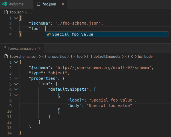Click the "./foo-schema.json" string value
Viewport: 171px width, 137px height.
pos(78,23)
